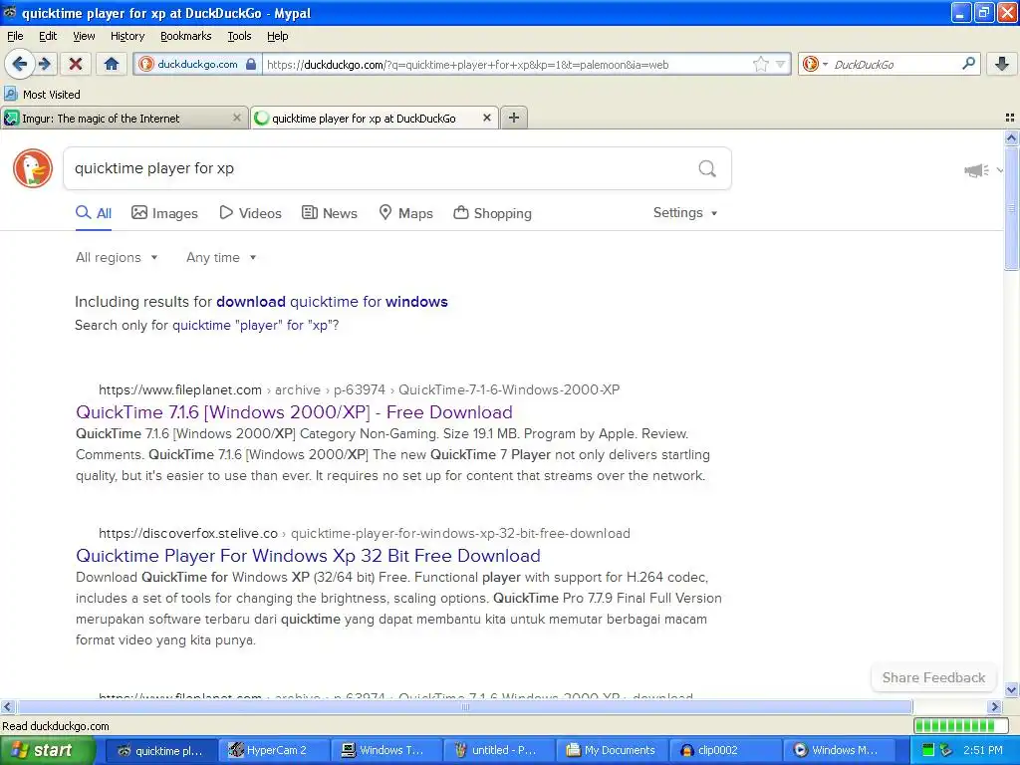Viewport: 1020px width, 765px height.
Task: Switch to News results
Action: pos(329,213)
